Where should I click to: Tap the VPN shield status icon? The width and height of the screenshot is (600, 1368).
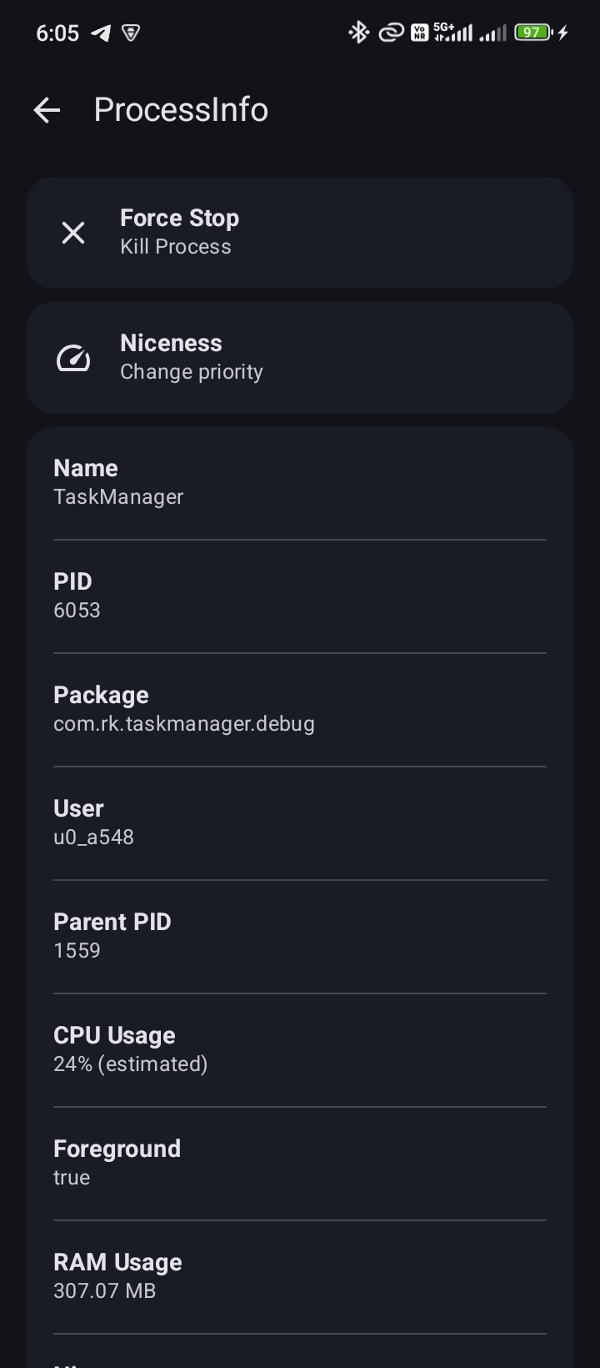[131, 33]
